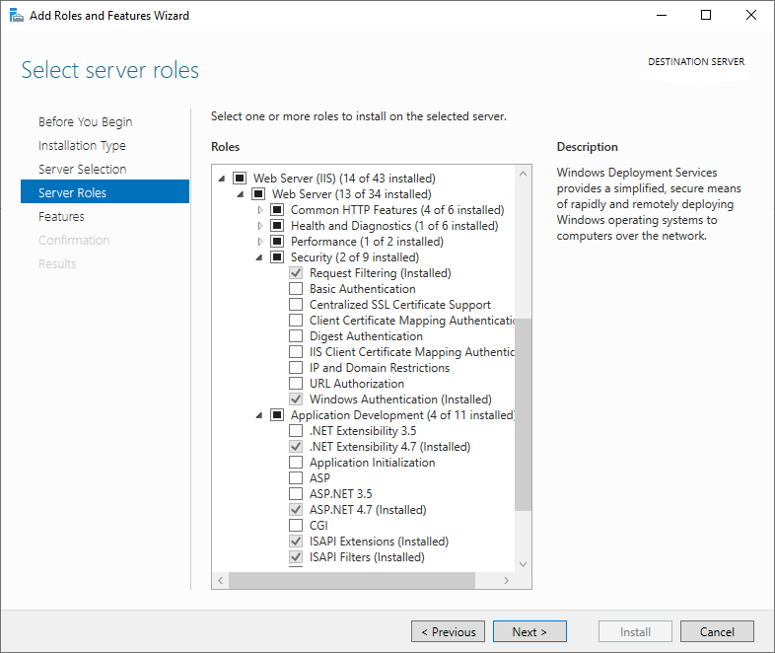
Task: Click the roles list scroll down arrow
Action: pyautogui.click(x=523, y=564)
